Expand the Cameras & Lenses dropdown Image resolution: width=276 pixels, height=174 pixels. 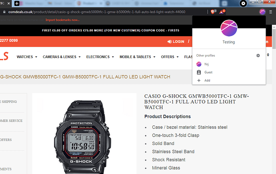point(62,57)
